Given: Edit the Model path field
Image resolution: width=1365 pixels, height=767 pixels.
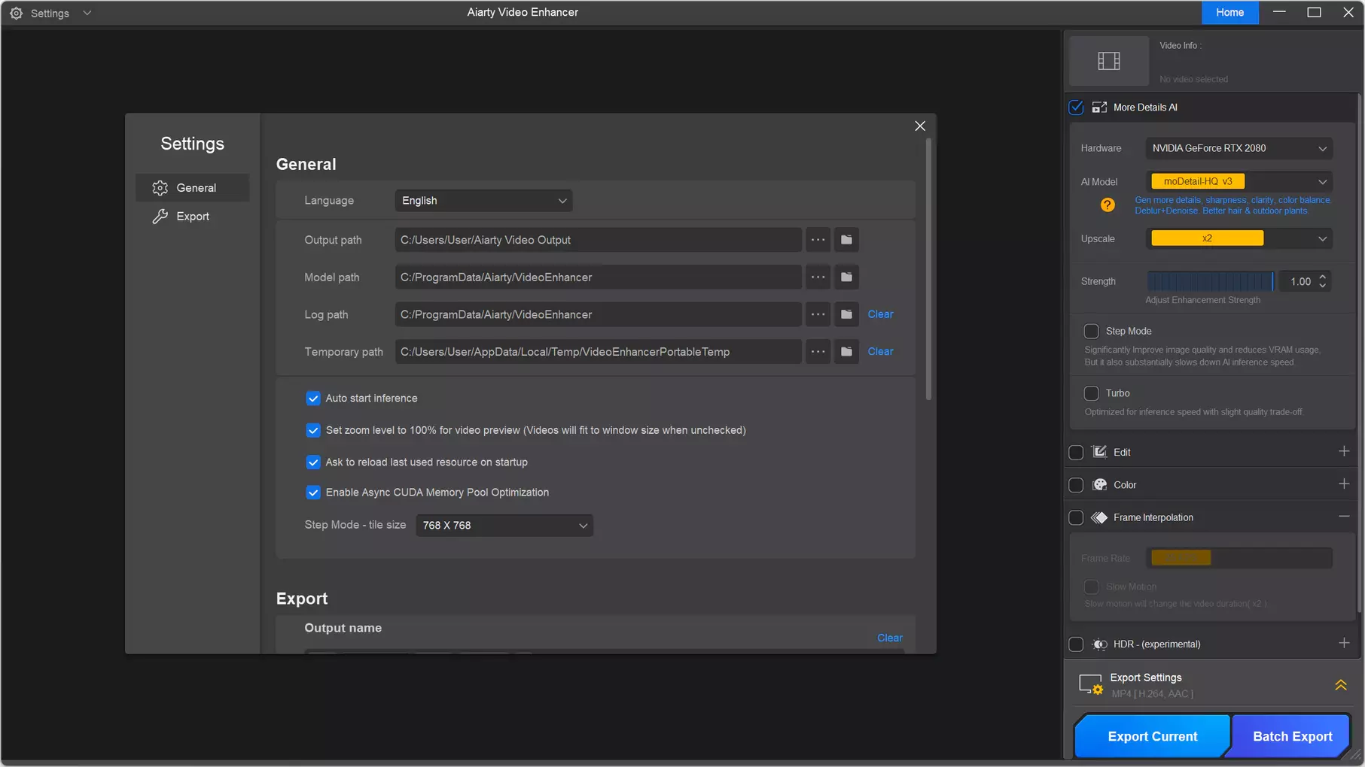Looking at the screenshot, I should (598, 277).
